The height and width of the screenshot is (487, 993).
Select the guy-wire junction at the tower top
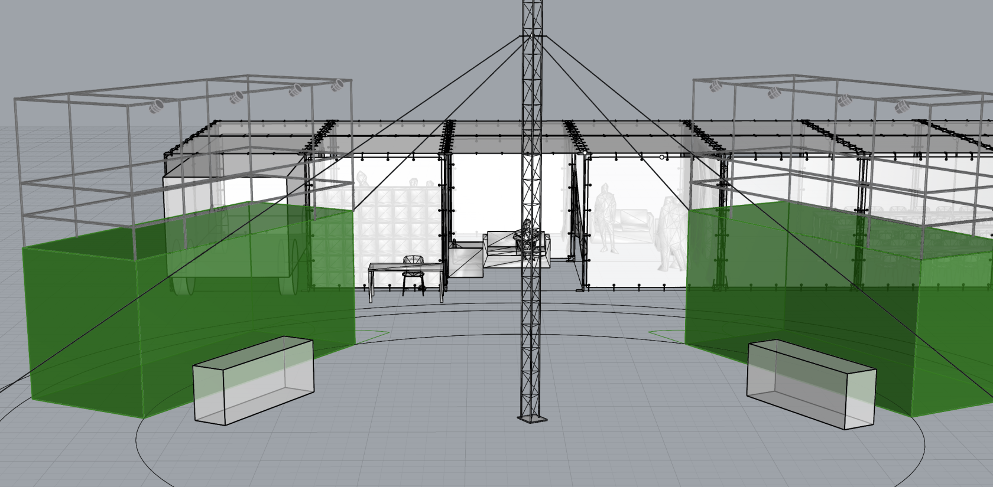(533, 37)
